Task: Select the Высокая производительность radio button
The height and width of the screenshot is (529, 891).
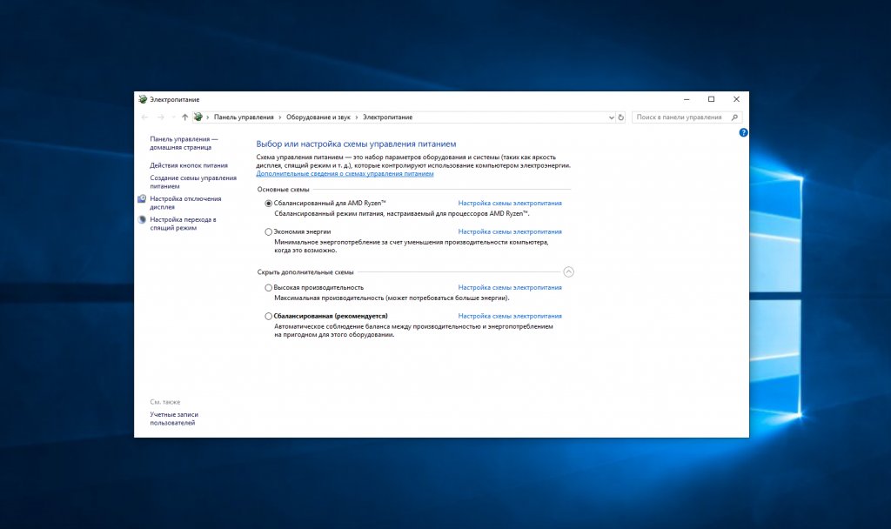Action: 268,287
